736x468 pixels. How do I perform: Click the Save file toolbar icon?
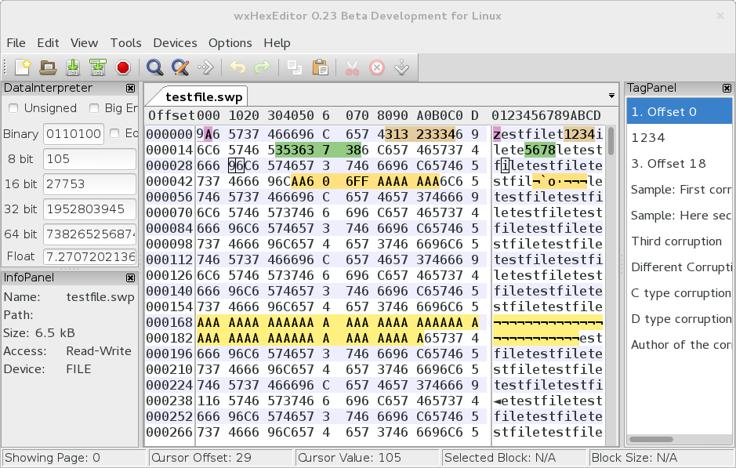[x=73, y=67]
